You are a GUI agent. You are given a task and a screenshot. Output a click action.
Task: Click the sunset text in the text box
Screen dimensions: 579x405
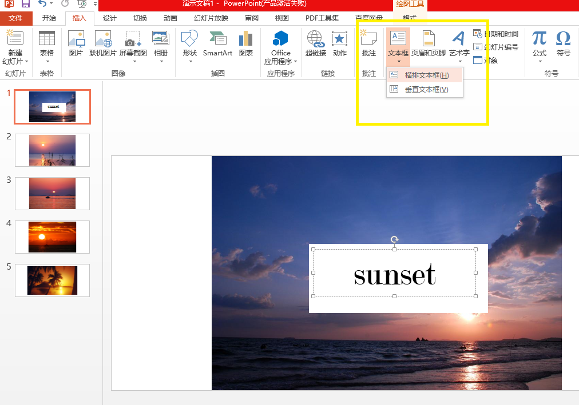tap(395, 275)
